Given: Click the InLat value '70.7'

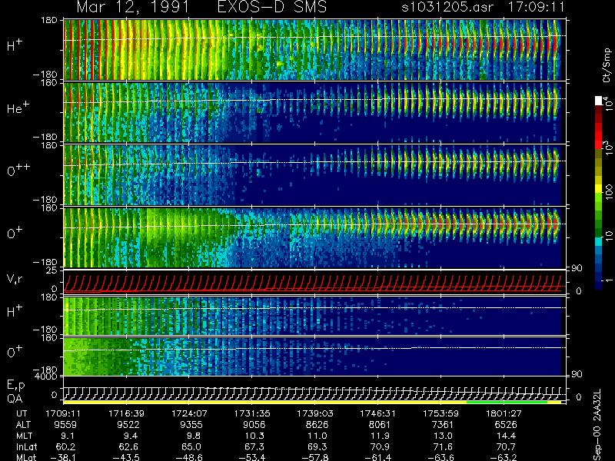Looking at the screenshot, I should pyautogui.click(x=506, y=446).
